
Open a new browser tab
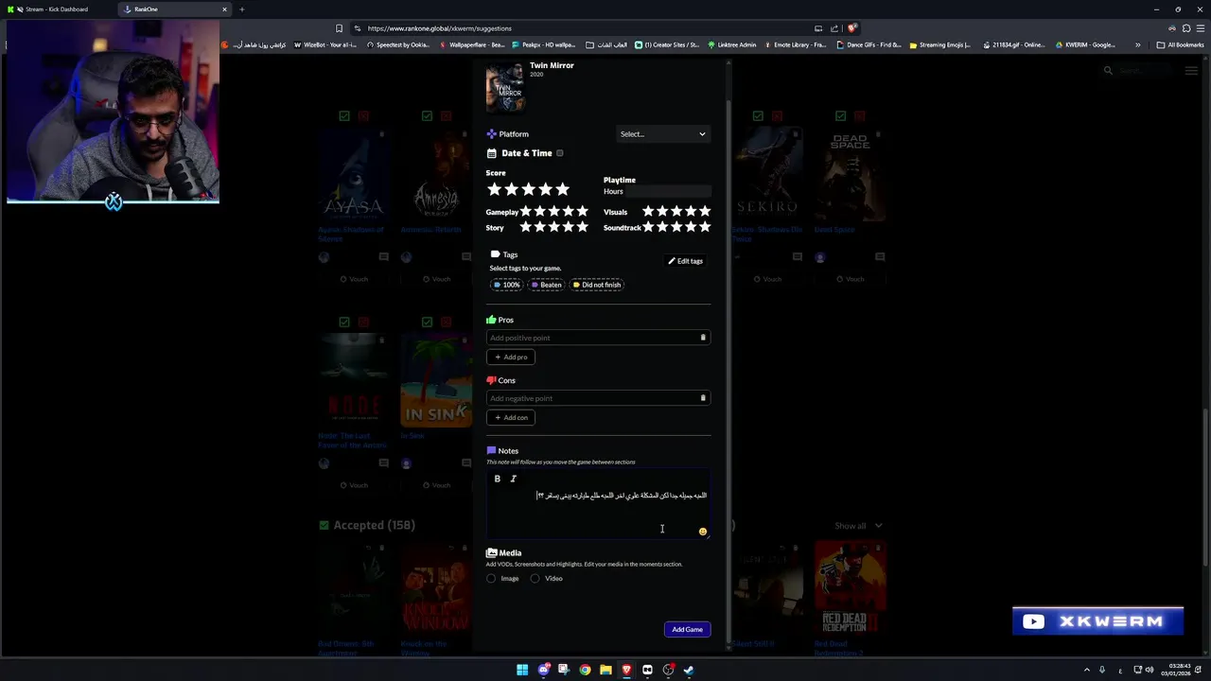[241, 9]
